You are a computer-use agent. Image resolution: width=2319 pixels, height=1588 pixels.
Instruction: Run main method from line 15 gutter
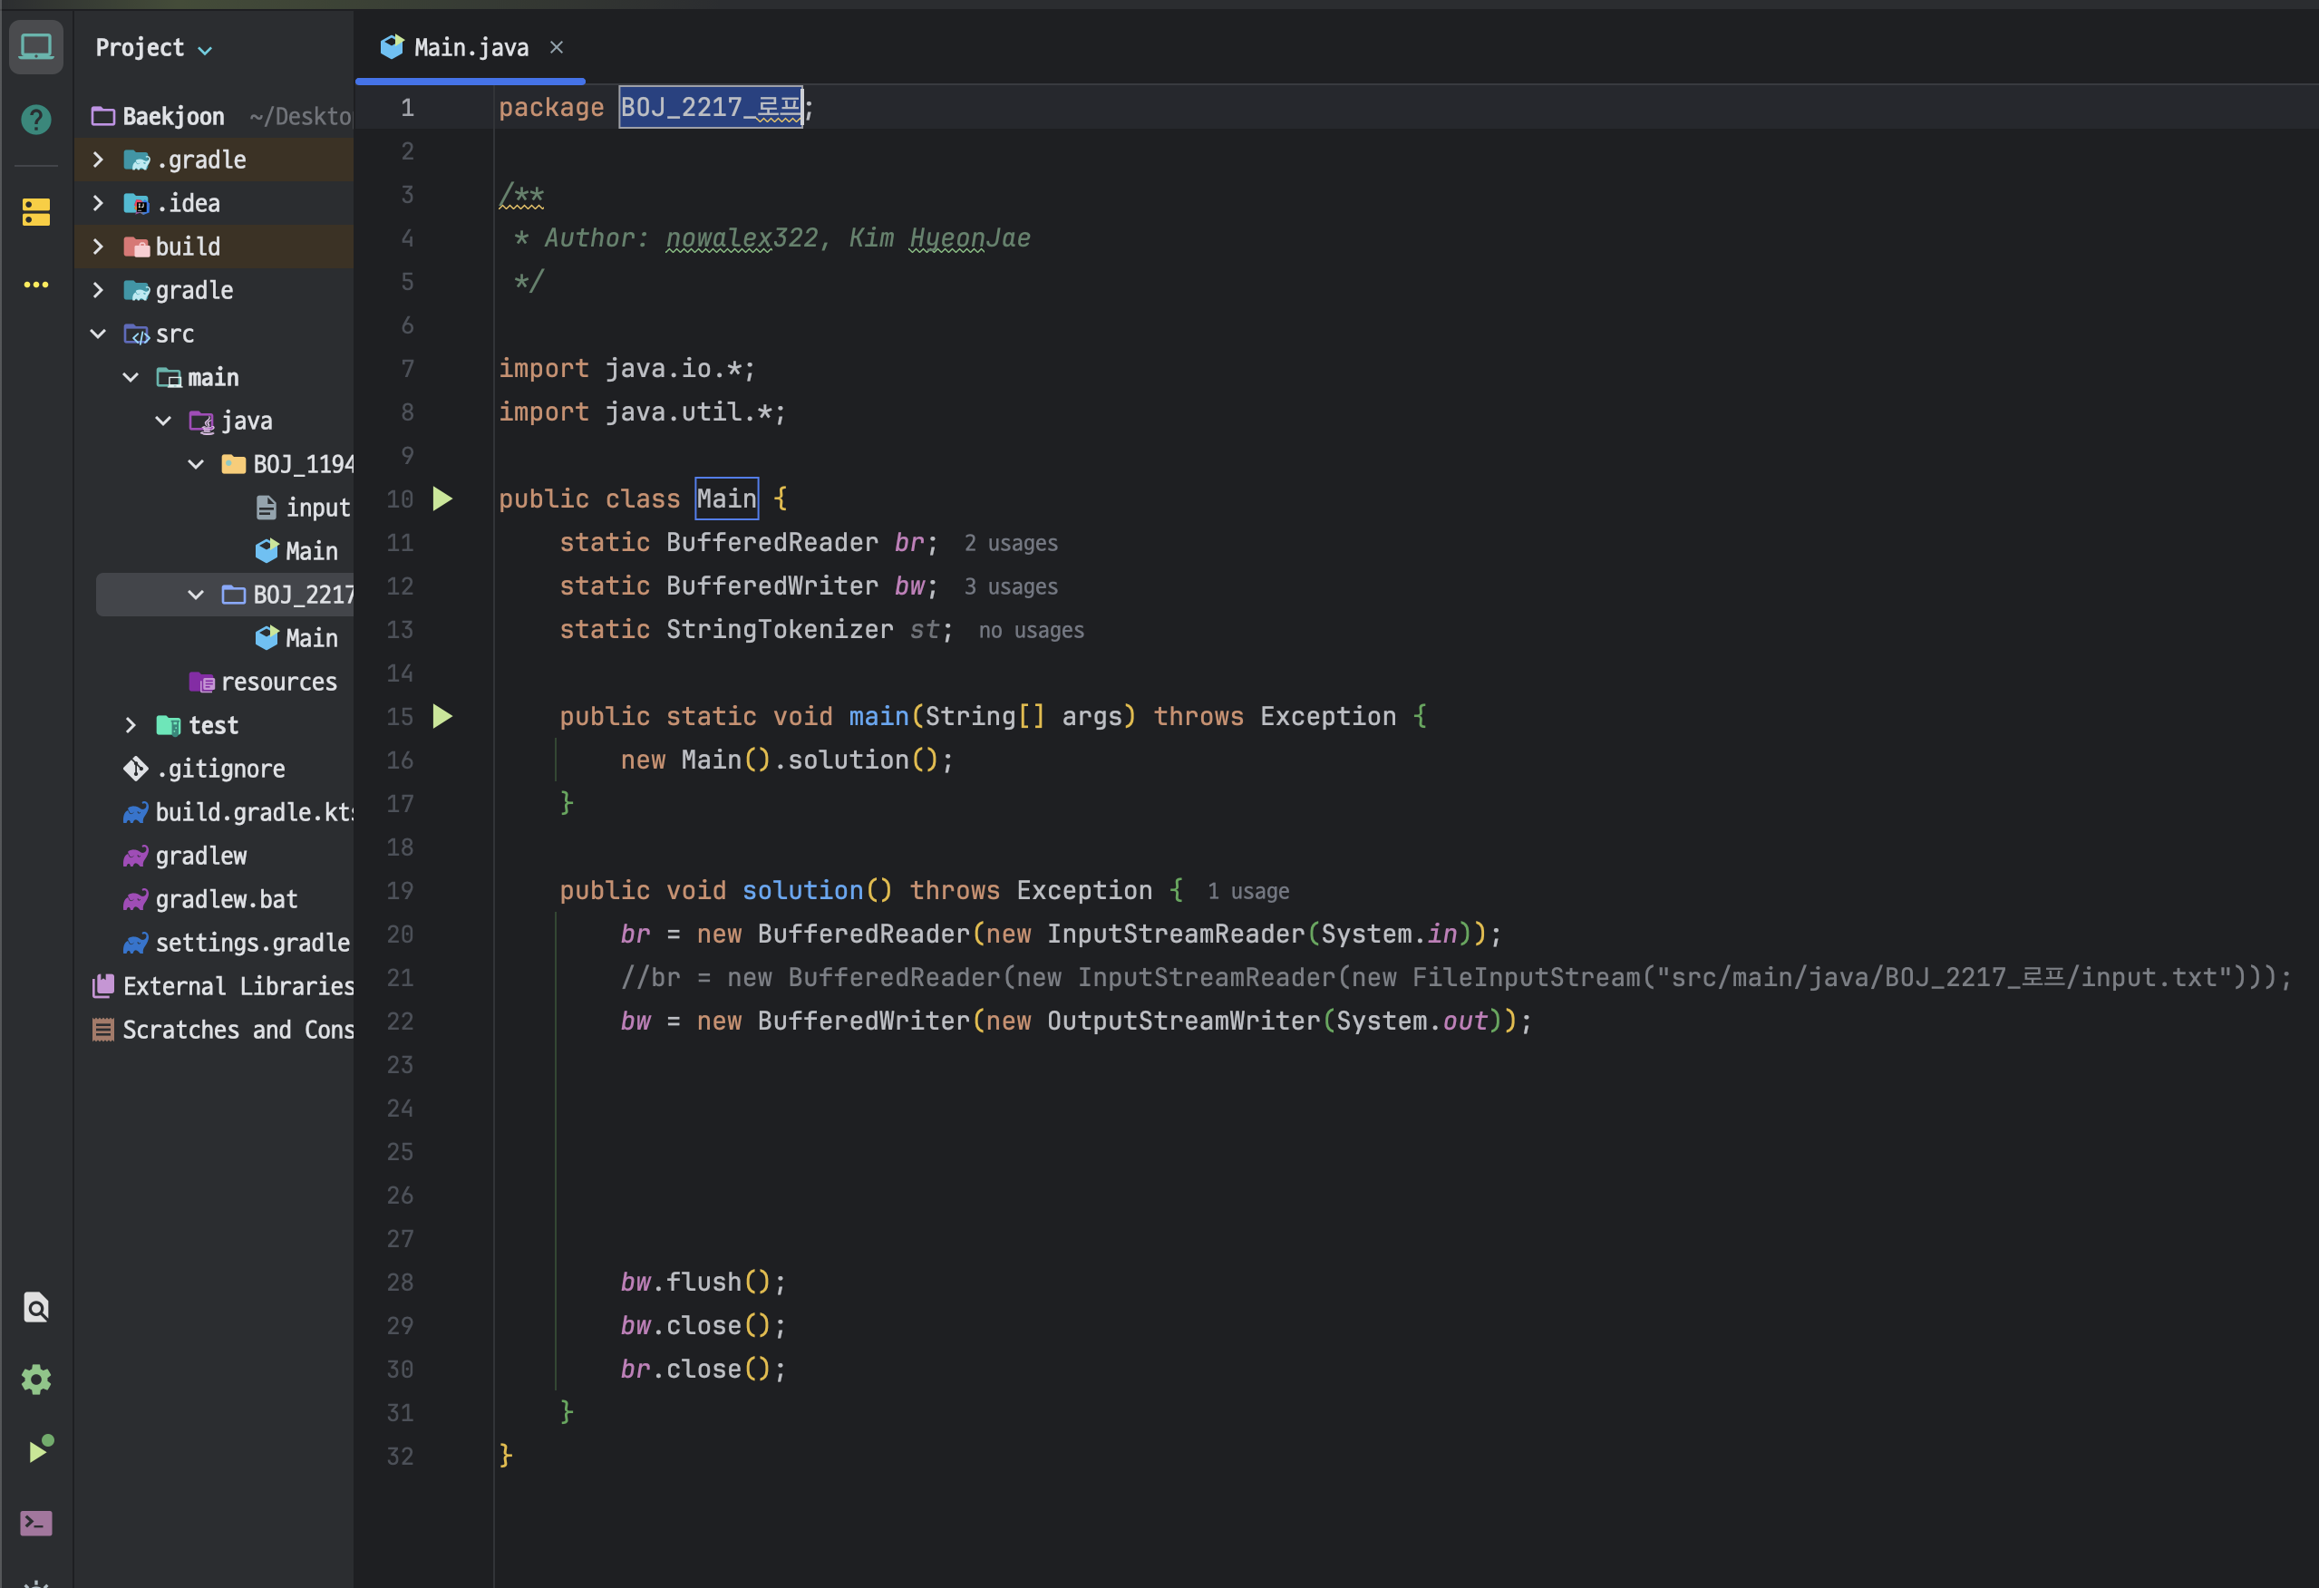point(442,716)
